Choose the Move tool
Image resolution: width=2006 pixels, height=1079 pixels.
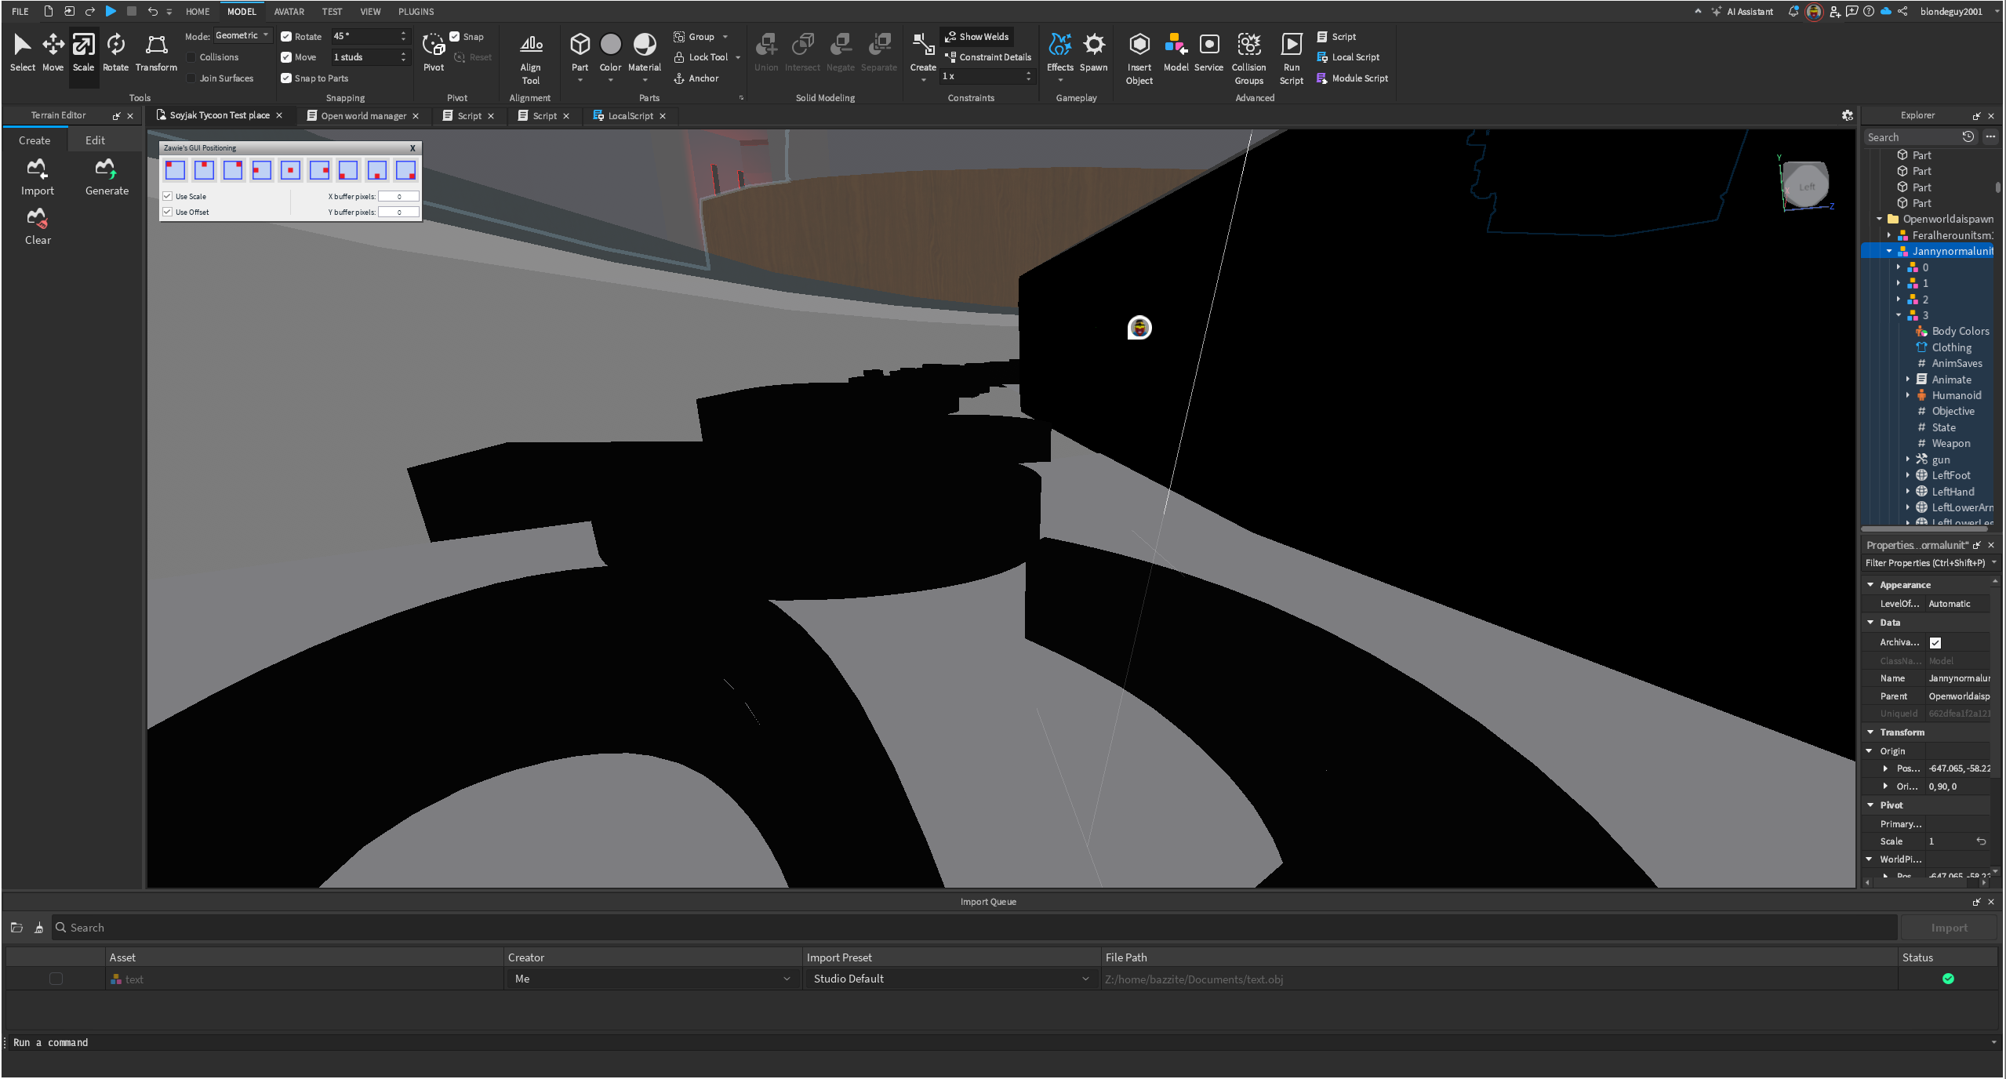53,52
